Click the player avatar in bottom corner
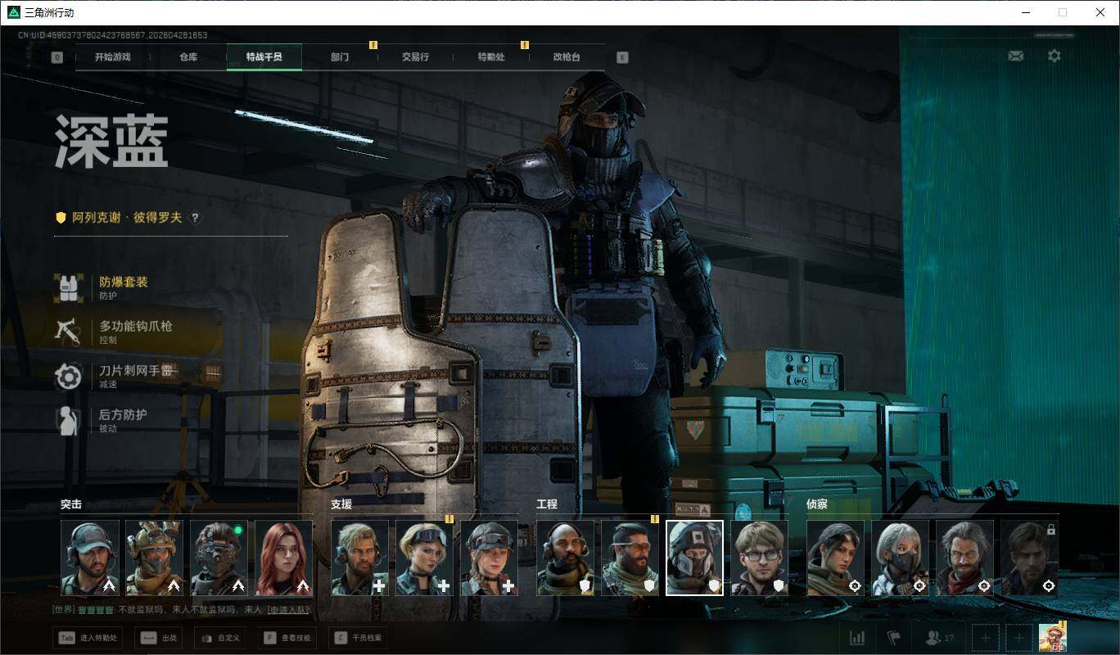 [x=1052, y=637]
